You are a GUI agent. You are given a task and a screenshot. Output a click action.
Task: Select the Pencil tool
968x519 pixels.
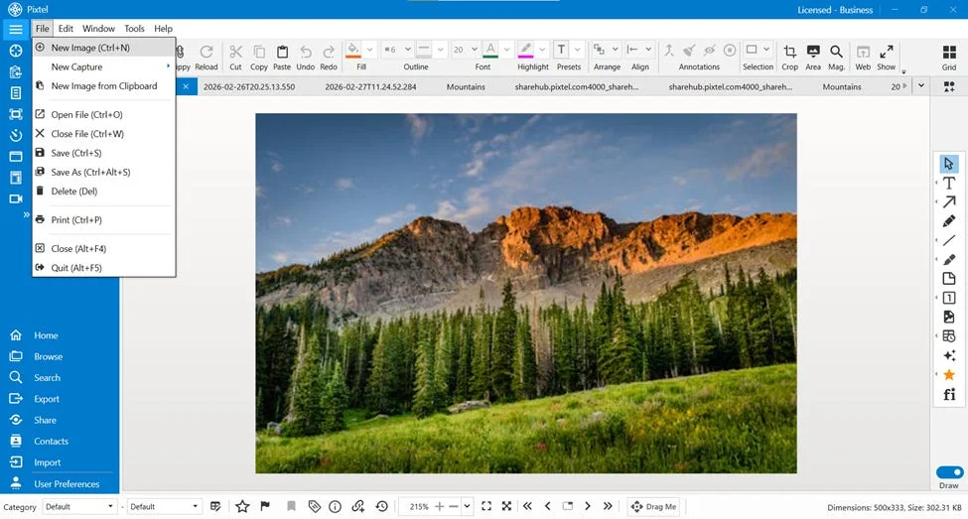pyautogui.click(x=949, y=221)
